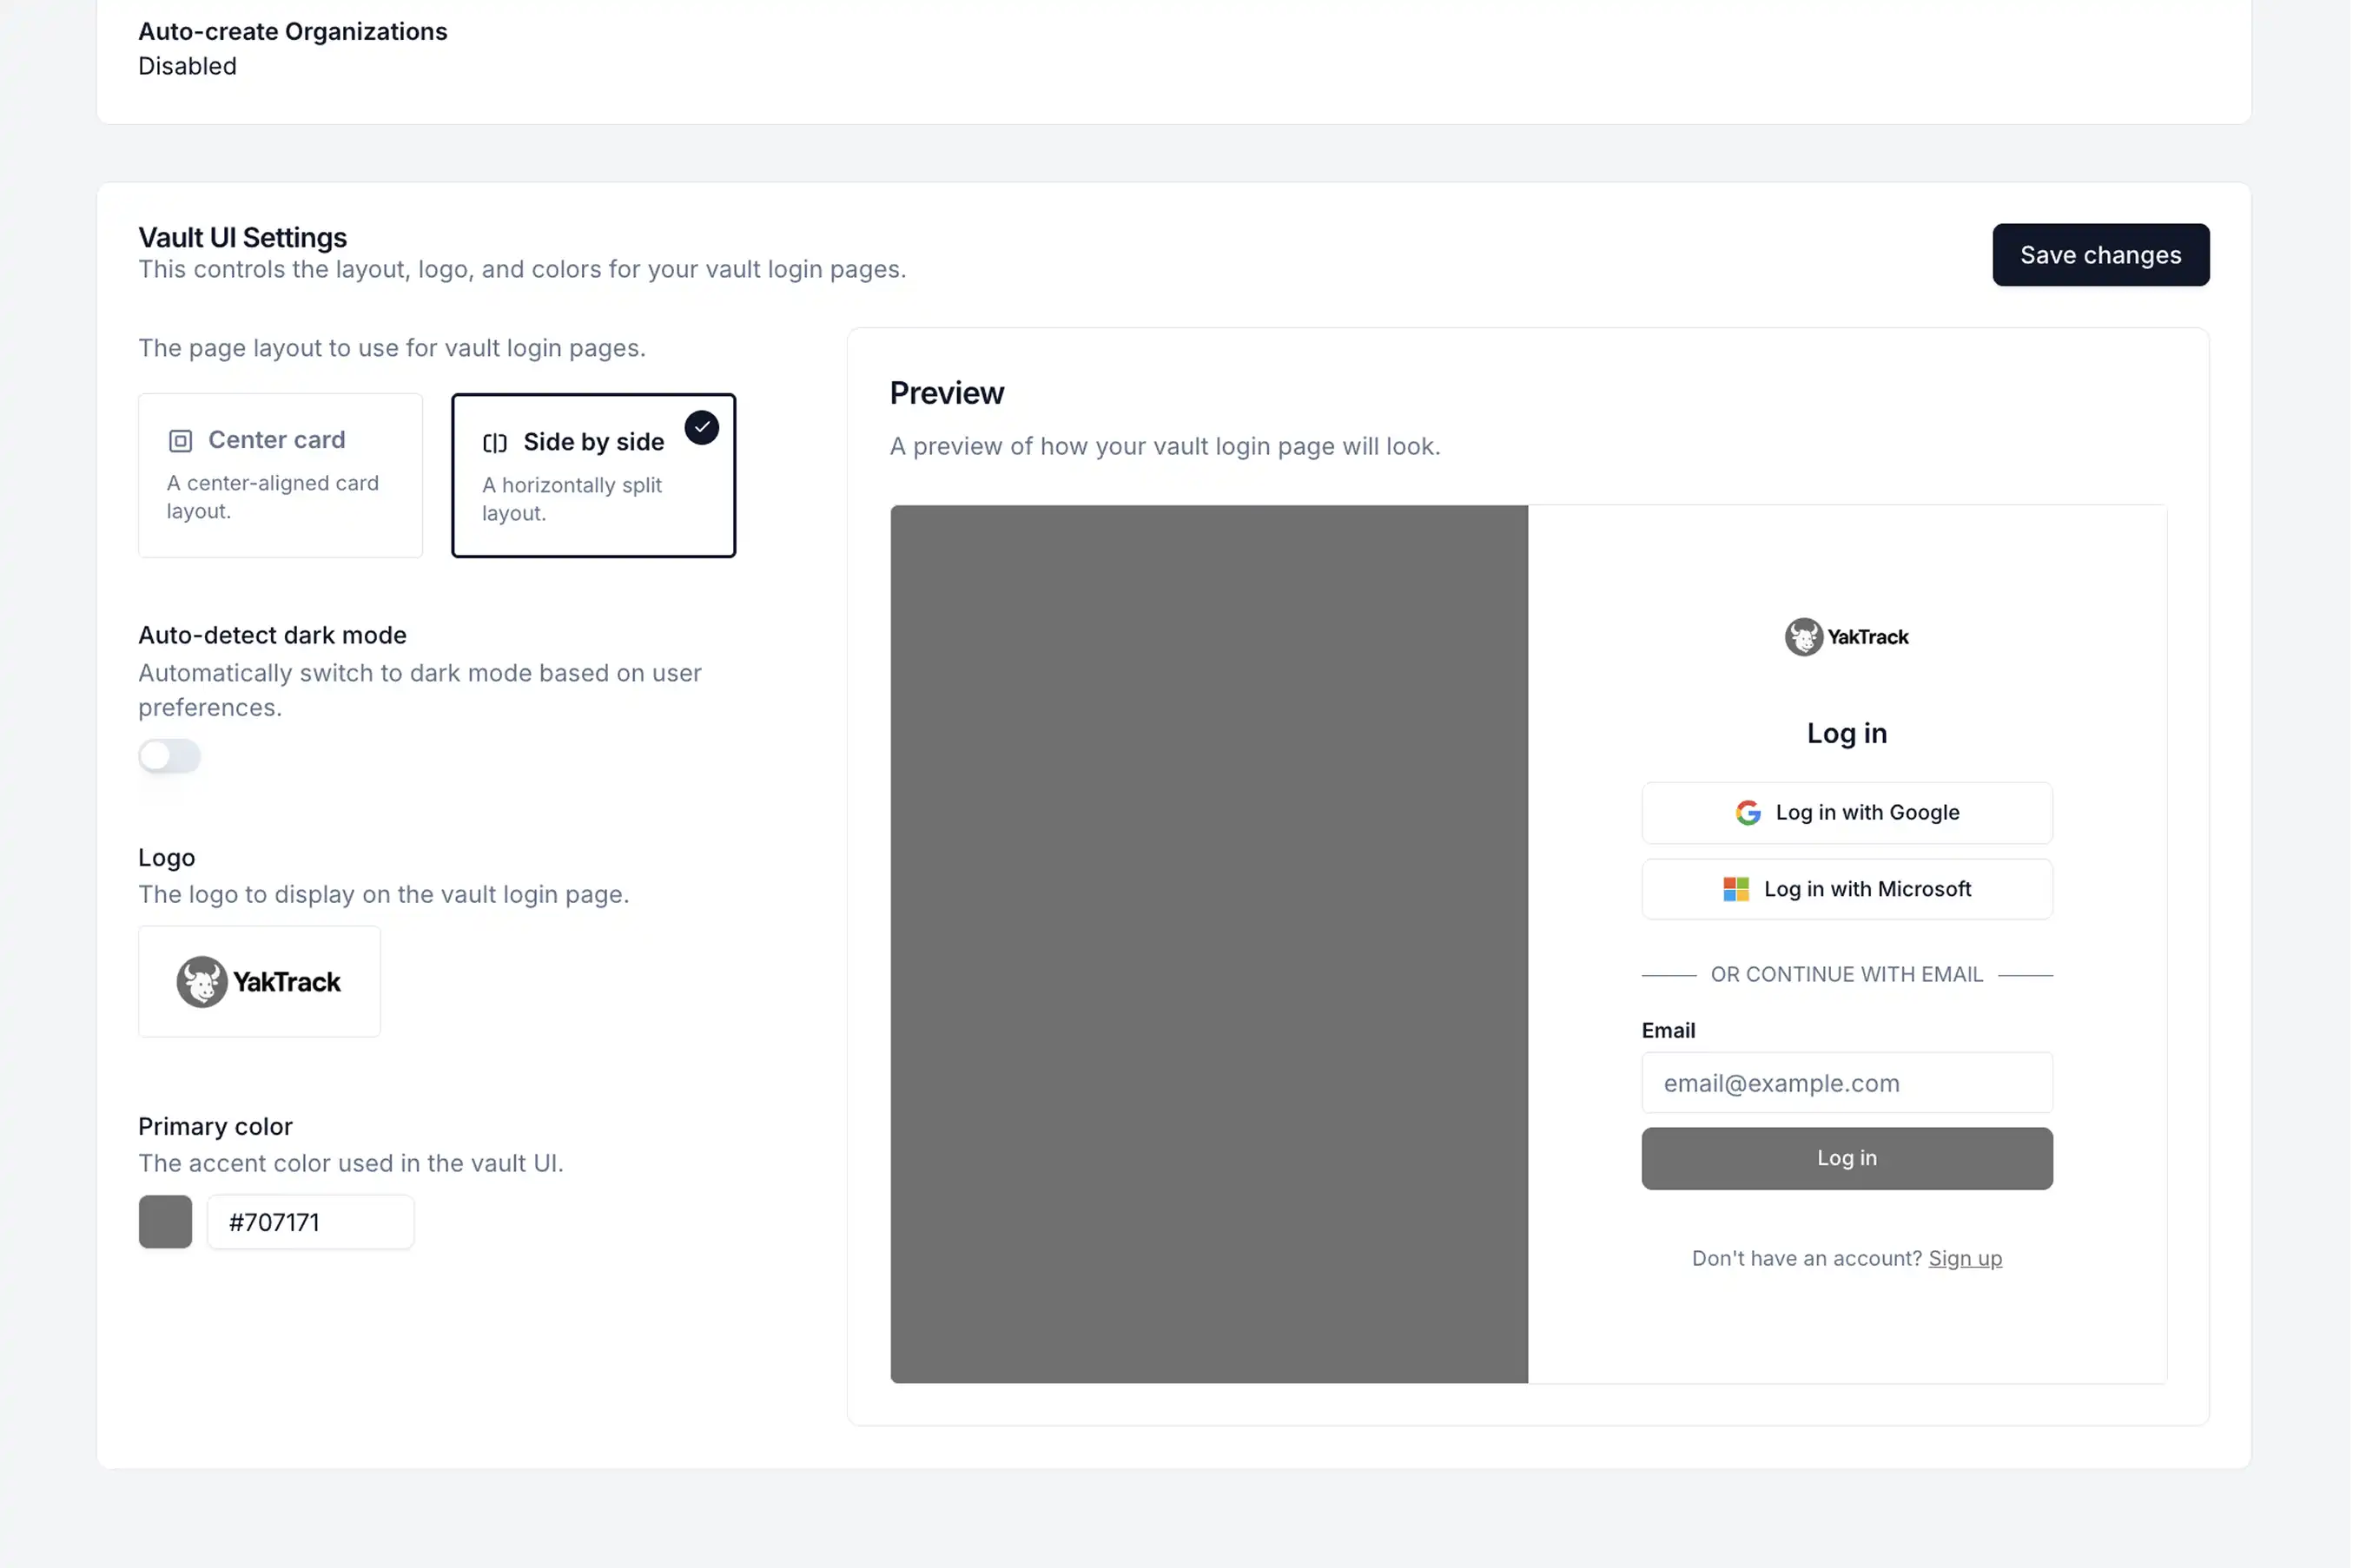Click Log in with Google in preview
The height and width of the screenshot is (1568, 2353).
(x=1847, y=813)
